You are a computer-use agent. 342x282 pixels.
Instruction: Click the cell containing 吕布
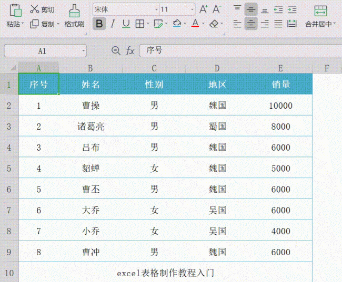tap(90, 147)
